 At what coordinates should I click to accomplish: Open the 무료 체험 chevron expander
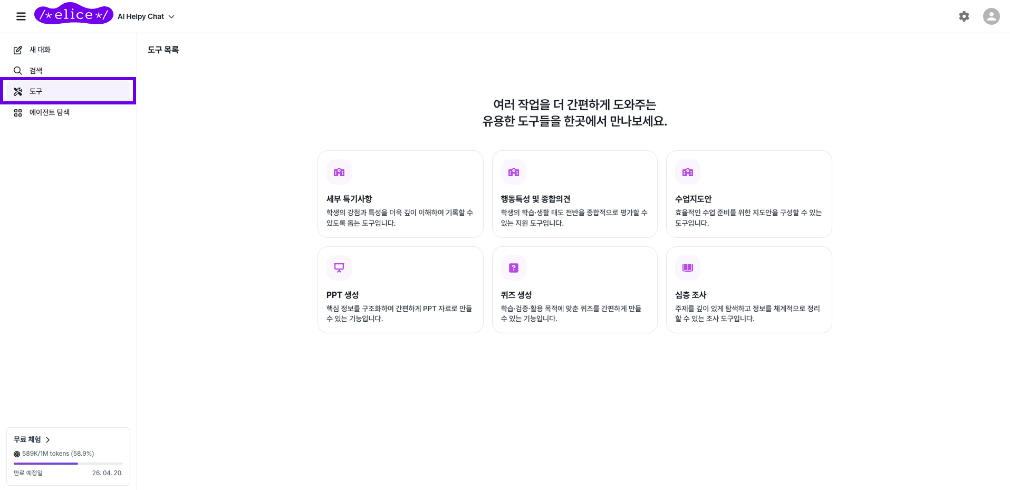pyautogui.click(x=47, y=439)
